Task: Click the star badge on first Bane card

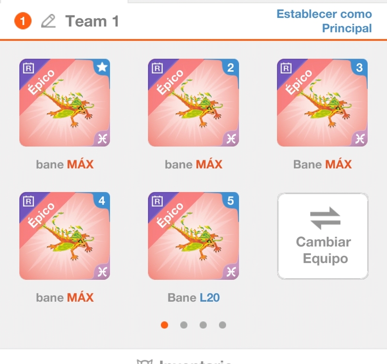Action: point(102,67)
